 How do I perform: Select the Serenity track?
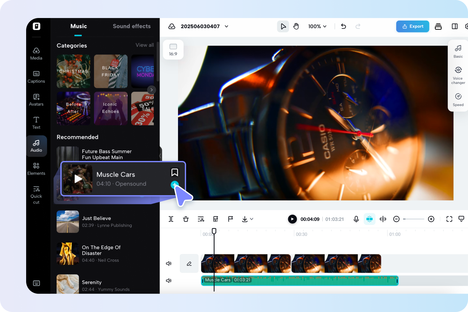105,284
